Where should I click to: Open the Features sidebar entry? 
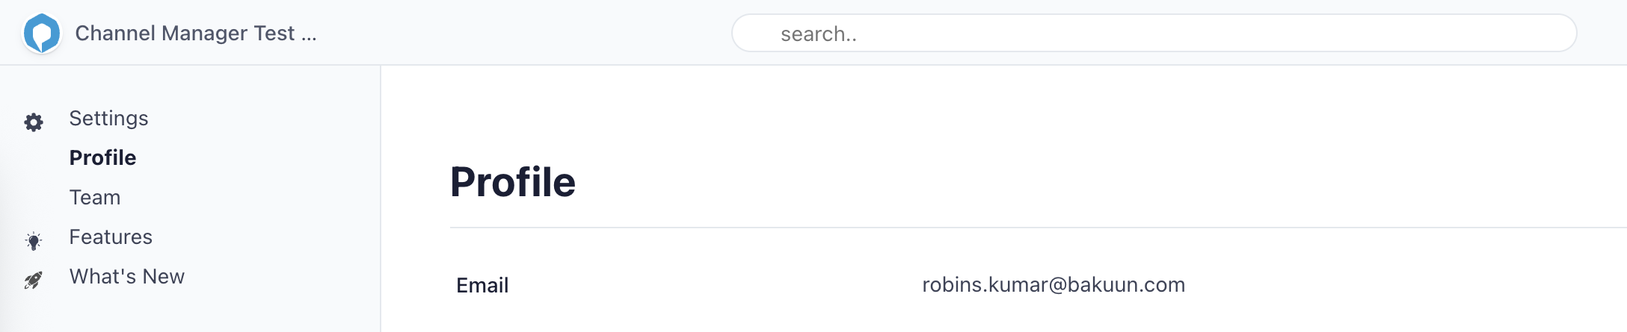(x=111, y=237)
